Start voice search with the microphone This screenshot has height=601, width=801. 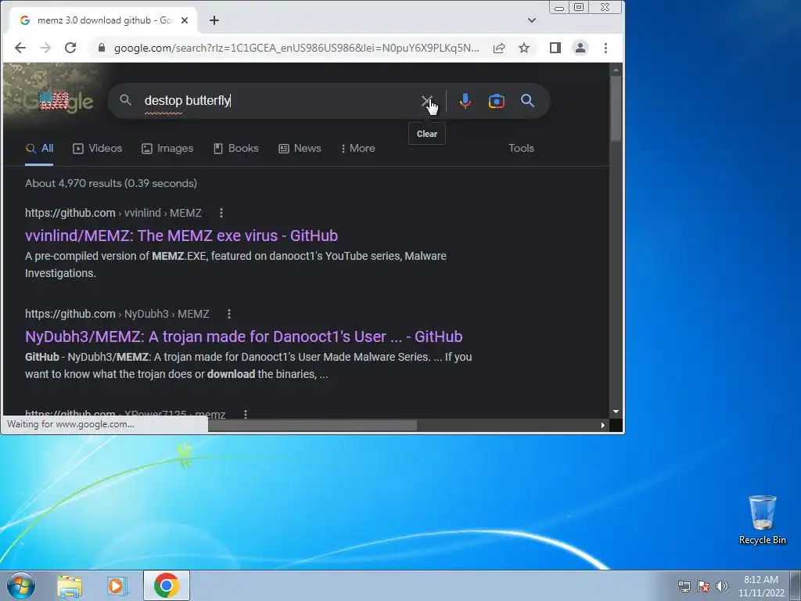tap(465, 101)
